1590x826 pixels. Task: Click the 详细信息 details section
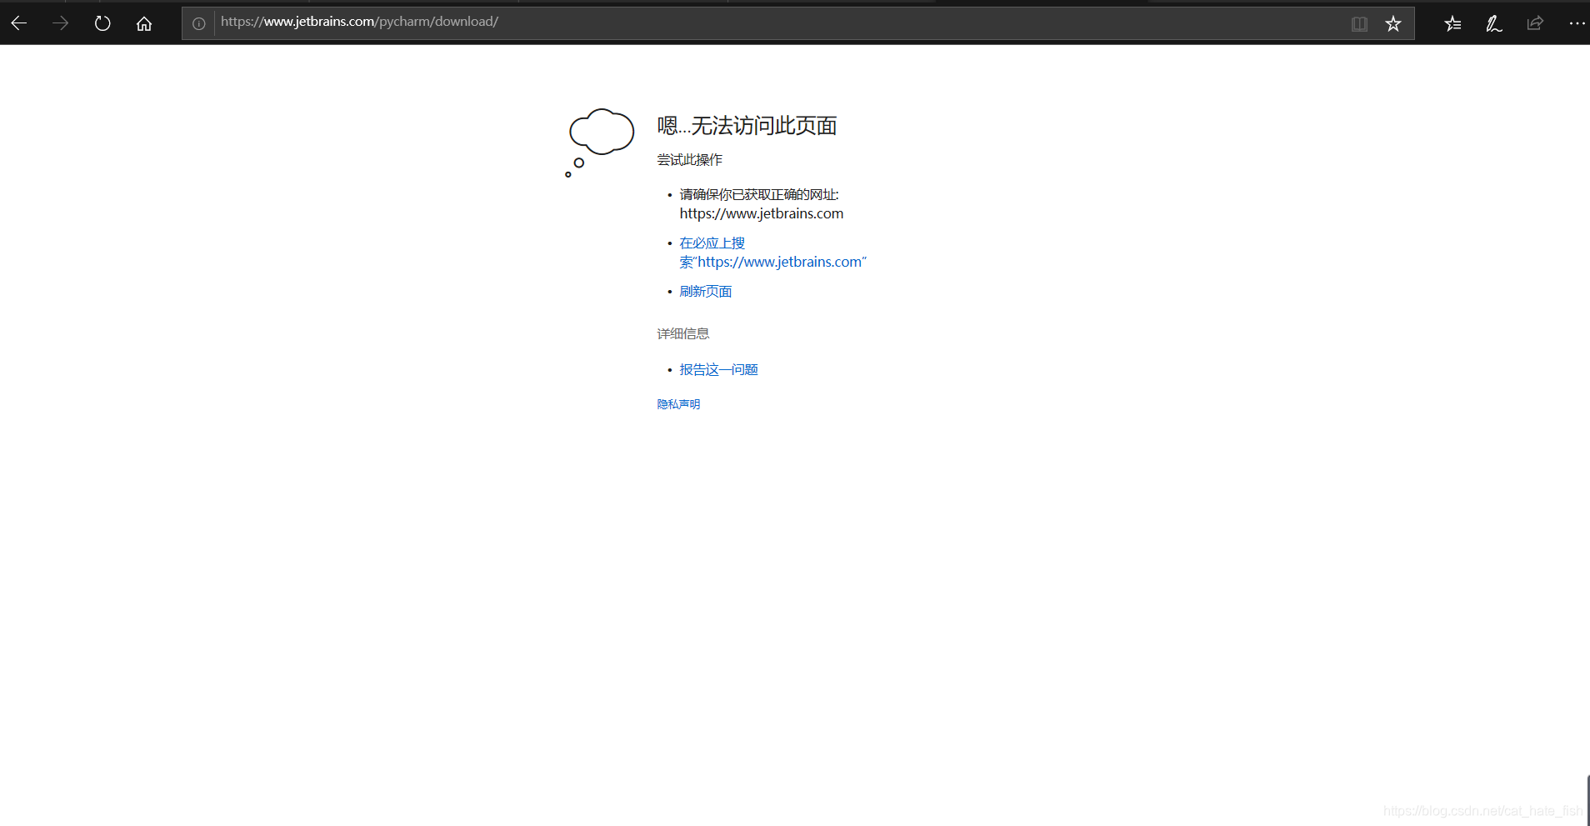tap(682, 333)
